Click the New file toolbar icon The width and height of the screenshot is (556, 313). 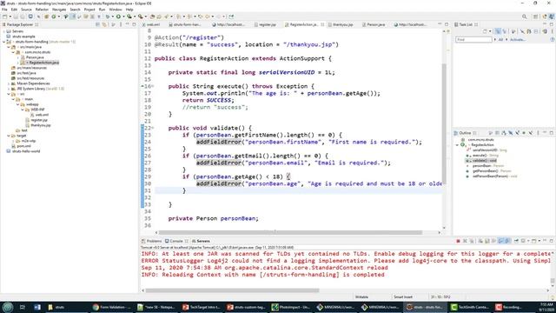tap(5, 17)
